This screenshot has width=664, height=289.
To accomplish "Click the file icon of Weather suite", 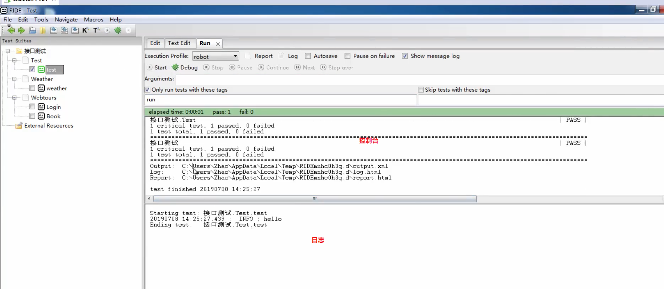I will pyautogui.click(x=26, y=79).
